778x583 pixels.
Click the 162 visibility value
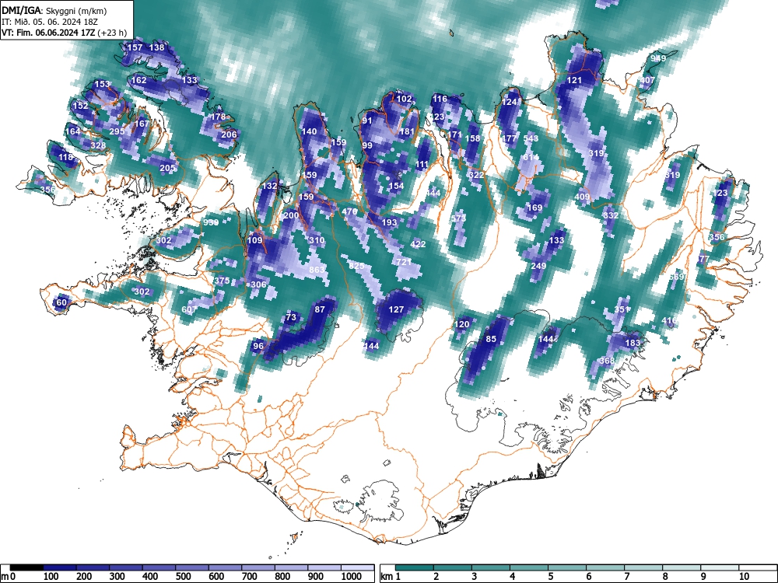coord(139,80)
